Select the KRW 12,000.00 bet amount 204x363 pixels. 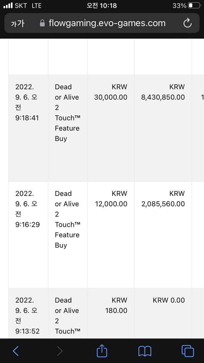coord(111,199)
